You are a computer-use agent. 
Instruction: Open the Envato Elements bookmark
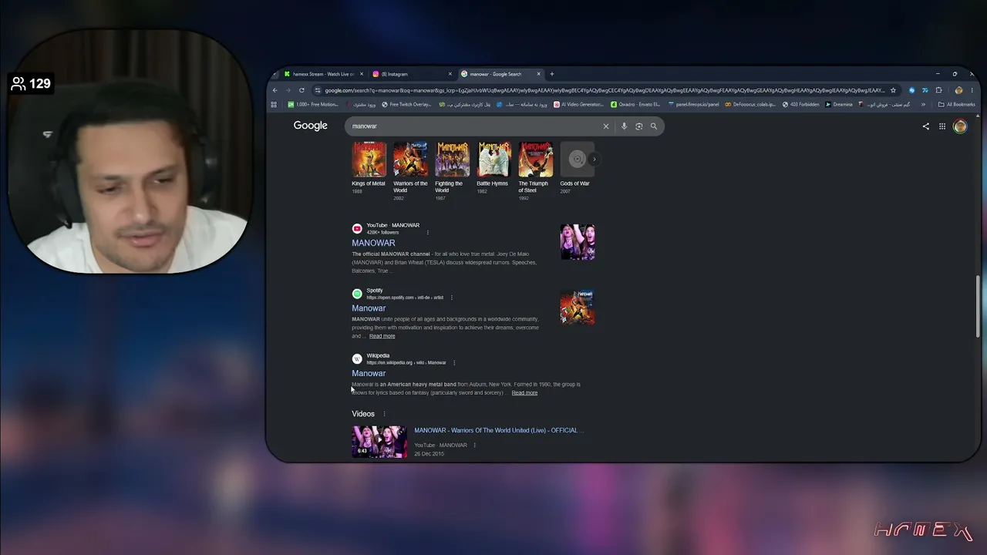[x=635, y=104]
